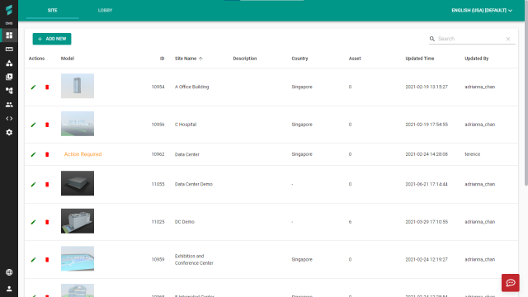Image resolution: width=528 pixels, height=297 pixels.
Task: Open the C Hospital model thumbnail
Action: coord(78,124)
